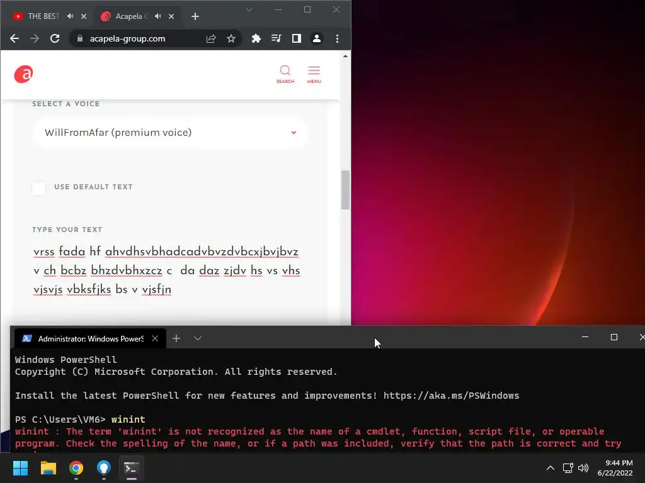This screenshot has height=483, width=645.
Task: Open Chrome extensions puzzle icon
Action: [x=256, y=38]
